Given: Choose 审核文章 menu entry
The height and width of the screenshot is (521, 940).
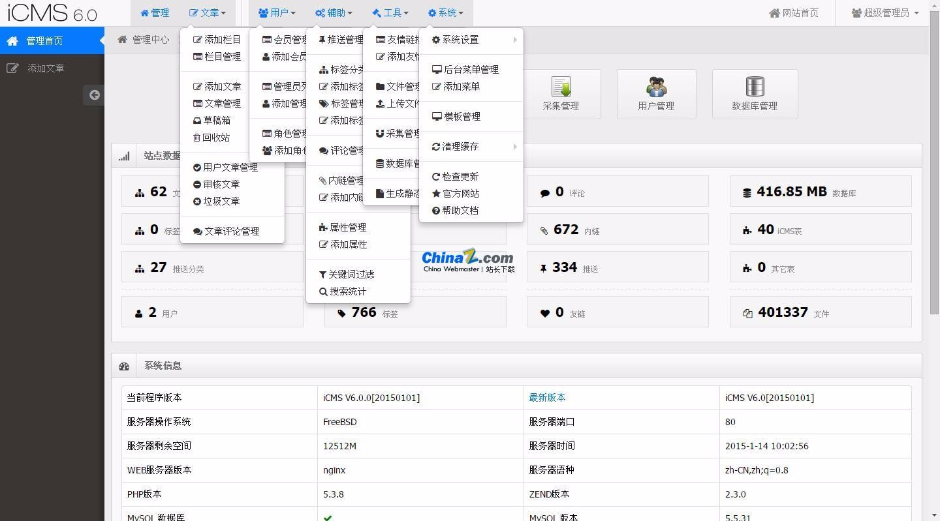Looking at the screenshot, I should [232, 185].
